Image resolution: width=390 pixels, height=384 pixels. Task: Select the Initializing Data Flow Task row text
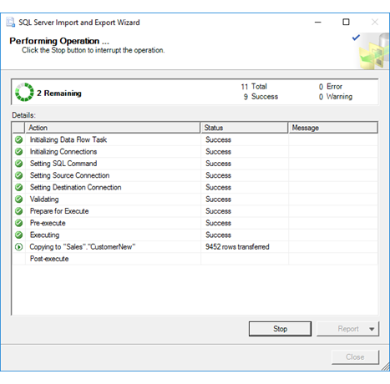(68, 139)
